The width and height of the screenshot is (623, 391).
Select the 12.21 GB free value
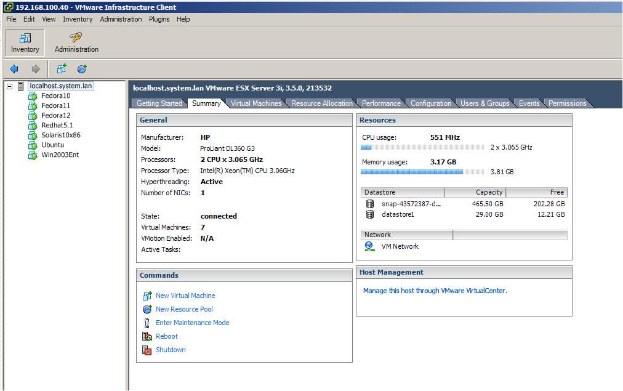pos(551,214)
